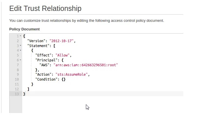This screenshot has width=200, height=117.
Task: Place cursor in the "Allow" effect value
Action: pyautogui.click(x=63, y=55)
